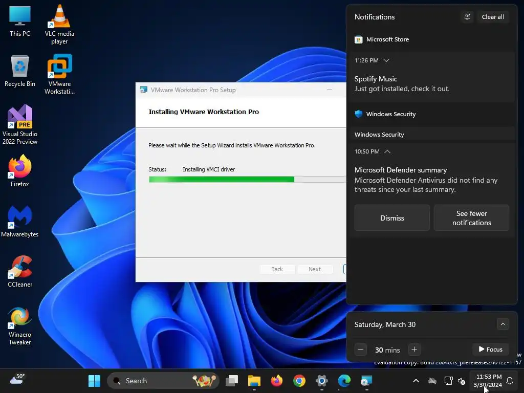Open Firefox from the taskbar
The width and height of the screenshot is (524, 393).
click(x=277, y=381)
